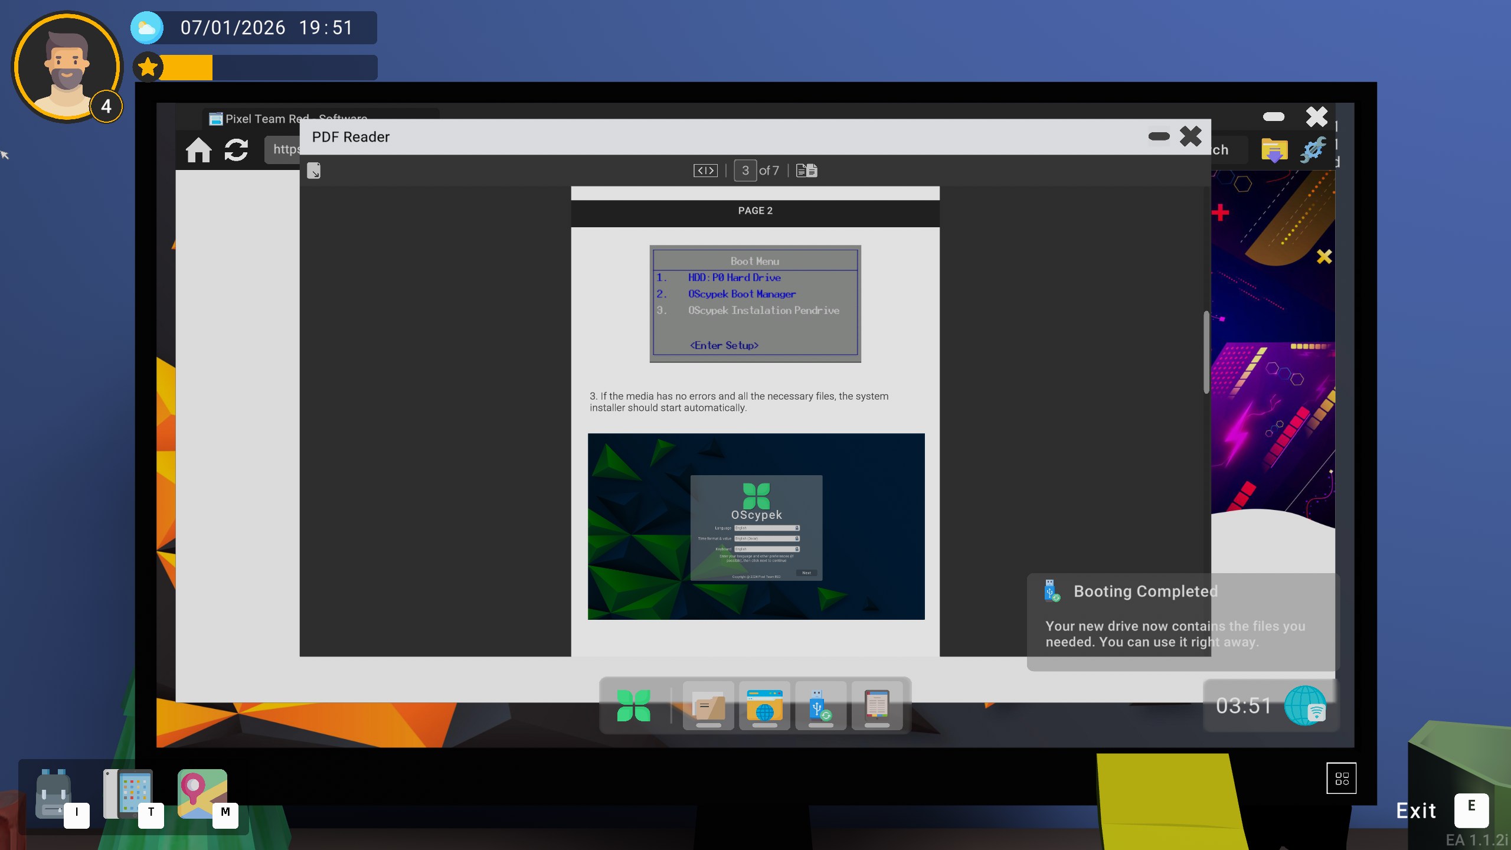1511x850 pixels.
Task: Toggle the two-page view icon
Action: pyautogui.click(x=806, y=171)
